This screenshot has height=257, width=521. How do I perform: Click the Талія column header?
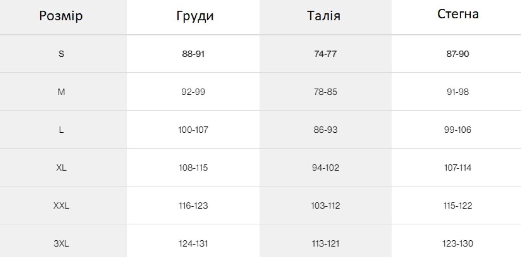coord(323,16)
